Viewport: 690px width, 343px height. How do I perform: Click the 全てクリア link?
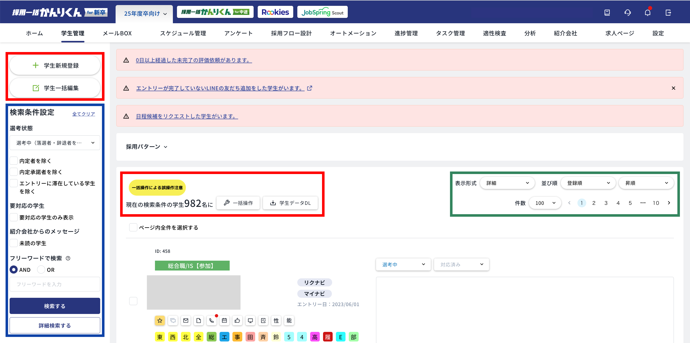point(84,114)
